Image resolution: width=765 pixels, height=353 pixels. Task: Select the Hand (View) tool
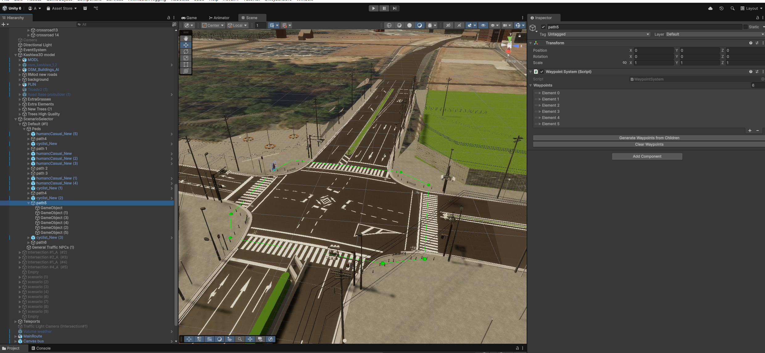pos(186,39)
